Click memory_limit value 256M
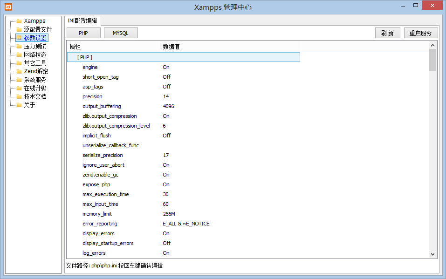The height and width of the screenshot is (279, 446). tap(169, 214)
